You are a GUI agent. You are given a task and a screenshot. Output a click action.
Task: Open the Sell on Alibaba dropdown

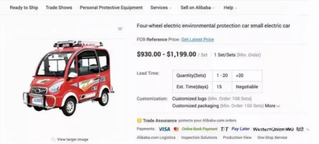click(198, 8)
